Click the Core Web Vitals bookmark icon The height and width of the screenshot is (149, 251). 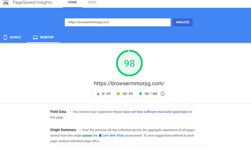[x=100, y=136]
